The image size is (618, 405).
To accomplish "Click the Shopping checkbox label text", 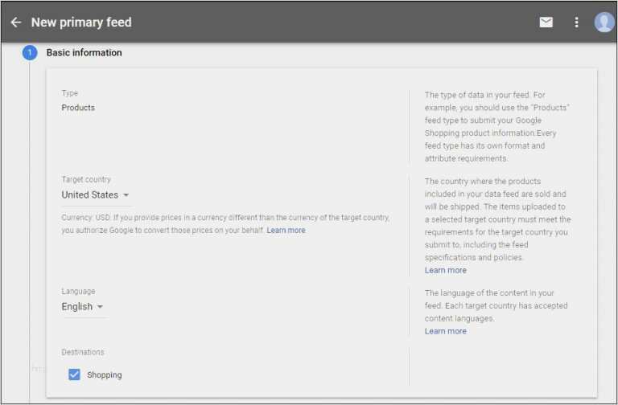I will click(x=105, y=375).
